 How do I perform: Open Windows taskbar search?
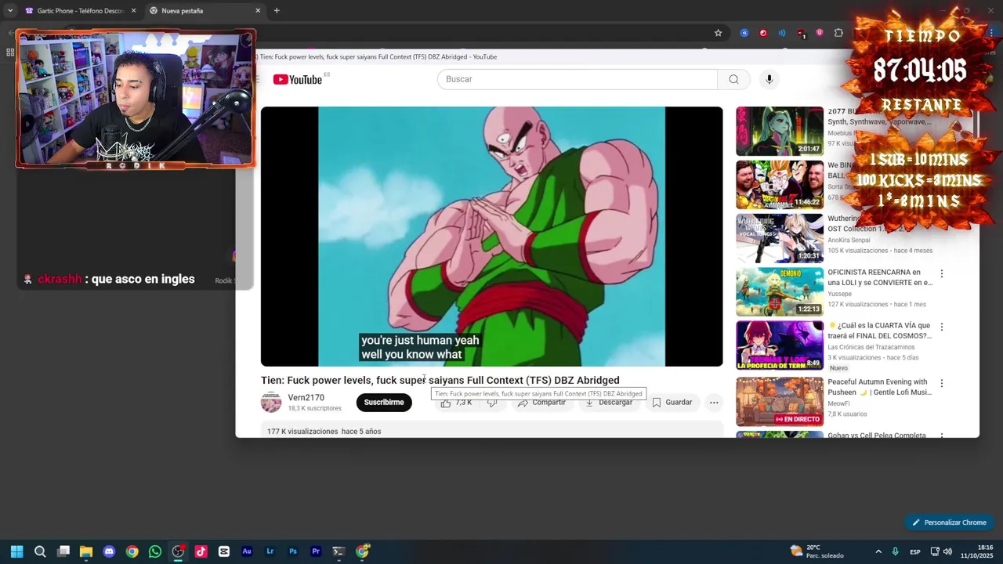[40, 551]
